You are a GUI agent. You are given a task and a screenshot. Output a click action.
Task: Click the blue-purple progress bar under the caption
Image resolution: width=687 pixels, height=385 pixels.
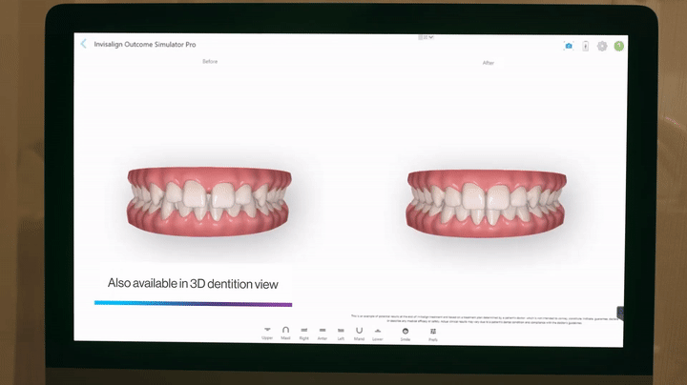coord(193,304)
